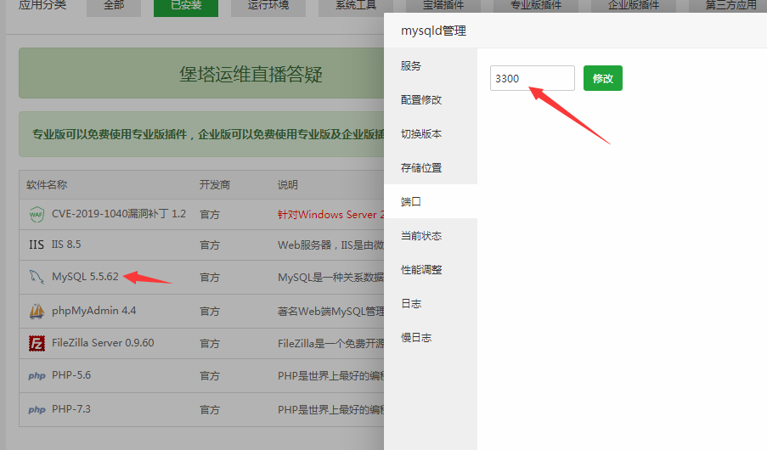Screen dimensions: 767x450
Task: Click the 软件名称 column header
Action: (x=47, y=185)
